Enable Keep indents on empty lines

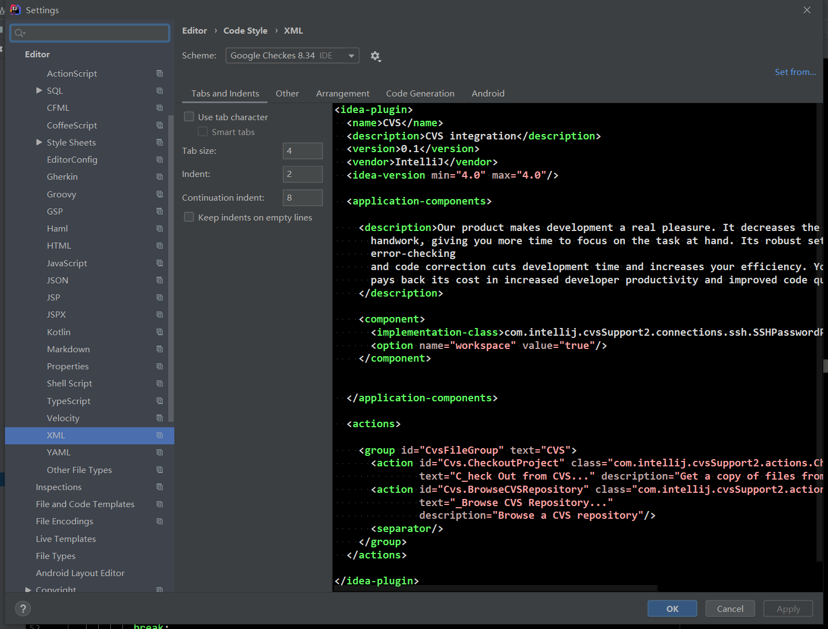click(x=189, y=217)
